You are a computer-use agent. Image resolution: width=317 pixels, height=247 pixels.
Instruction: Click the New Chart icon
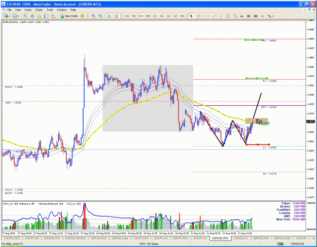[6, 16]
